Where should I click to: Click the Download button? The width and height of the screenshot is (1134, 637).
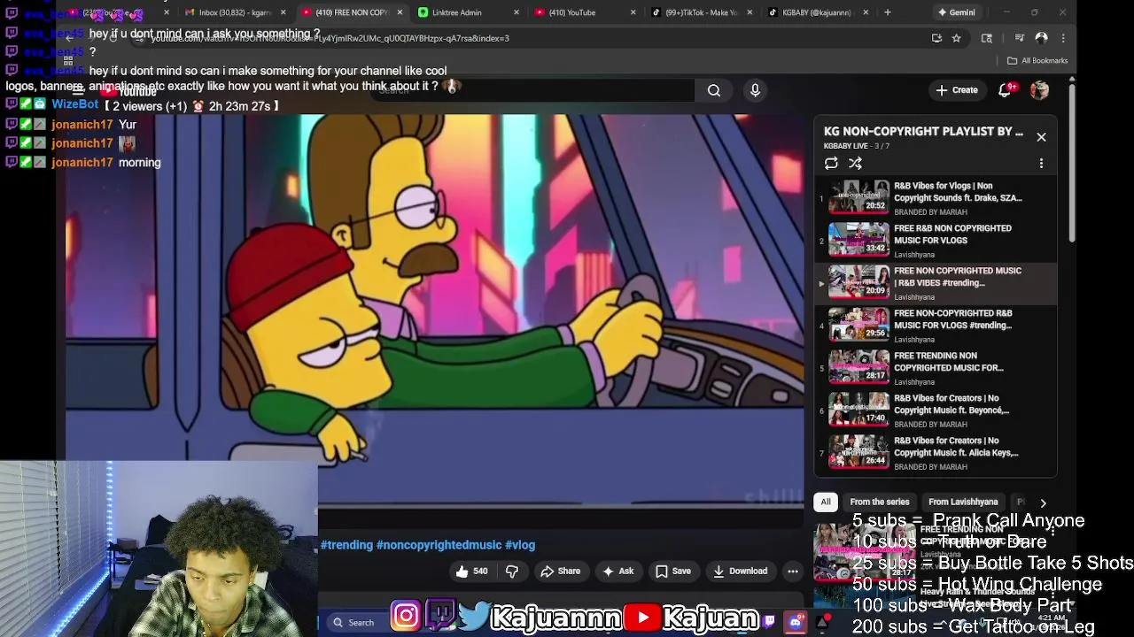point(741,572)
